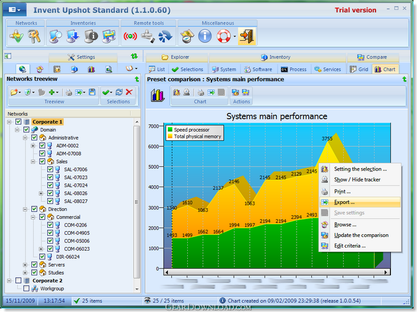Expand the Servers branch
This screenshot has height=312, width=417.
[x=25, y=265]
